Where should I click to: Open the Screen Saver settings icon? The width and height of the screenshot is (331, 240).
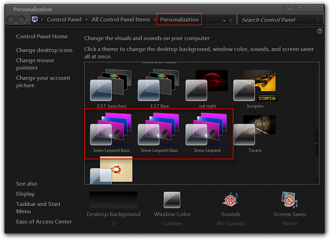tap(290, 199)
